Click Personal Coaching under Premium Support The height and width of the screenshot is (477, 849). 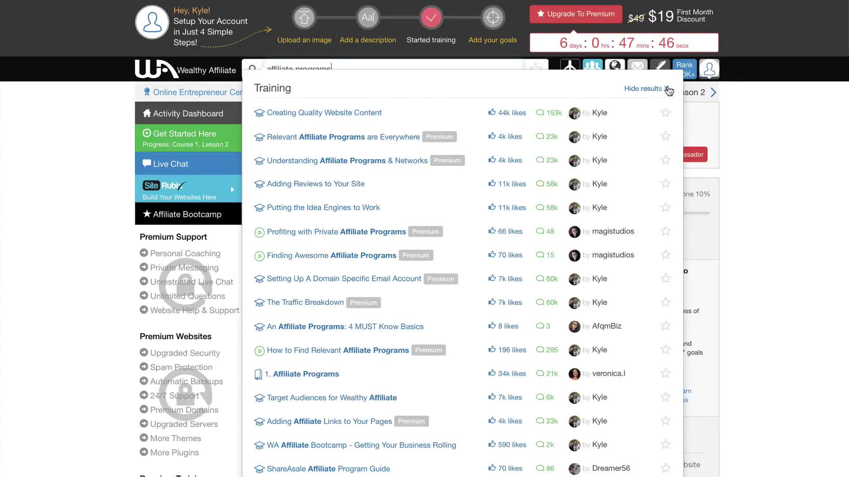(x=185, y=254)
